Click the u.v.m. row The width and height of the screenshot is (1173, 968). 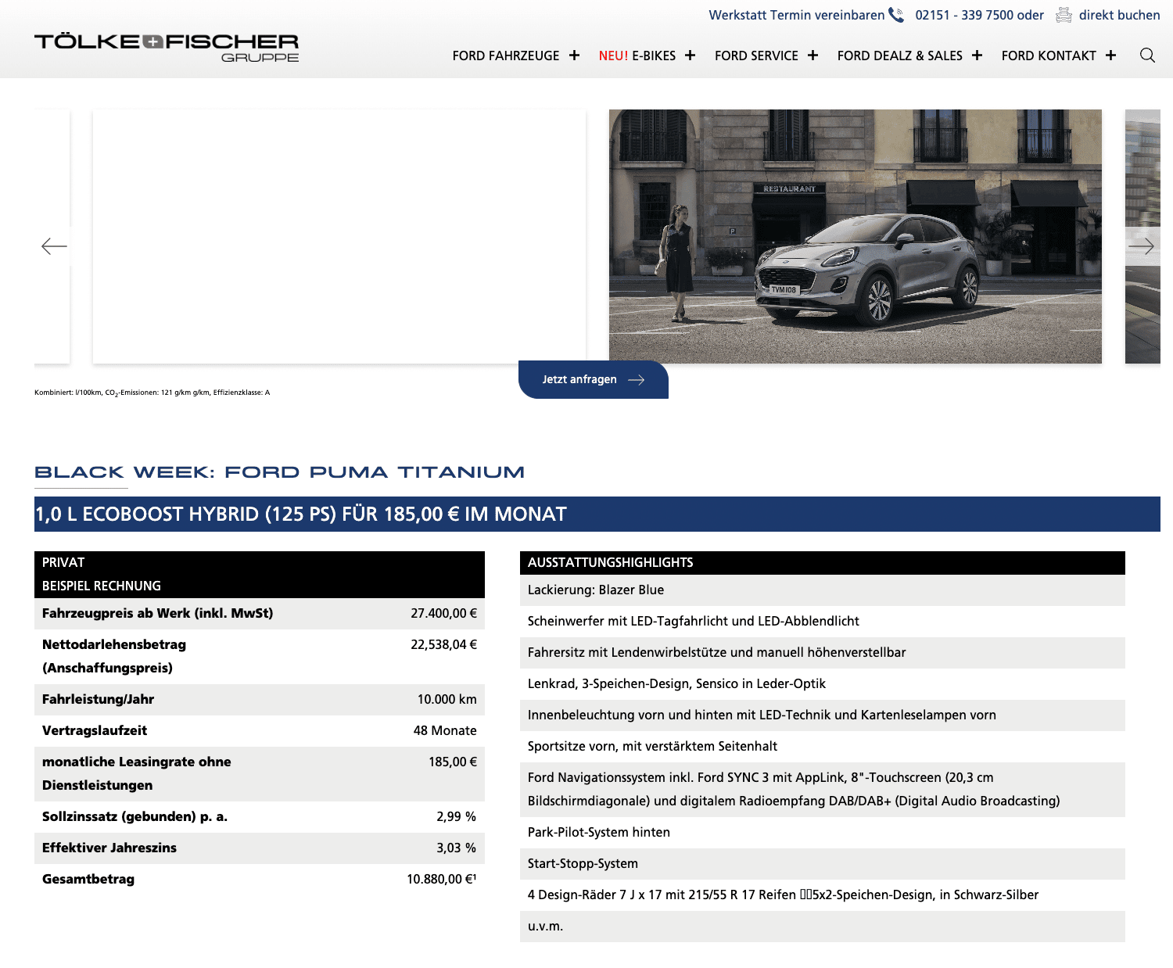click(x=823, y=927)
